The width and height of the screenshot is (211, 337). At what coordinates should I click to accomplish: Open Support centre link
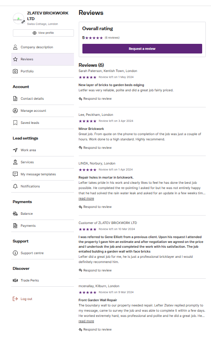43,253
